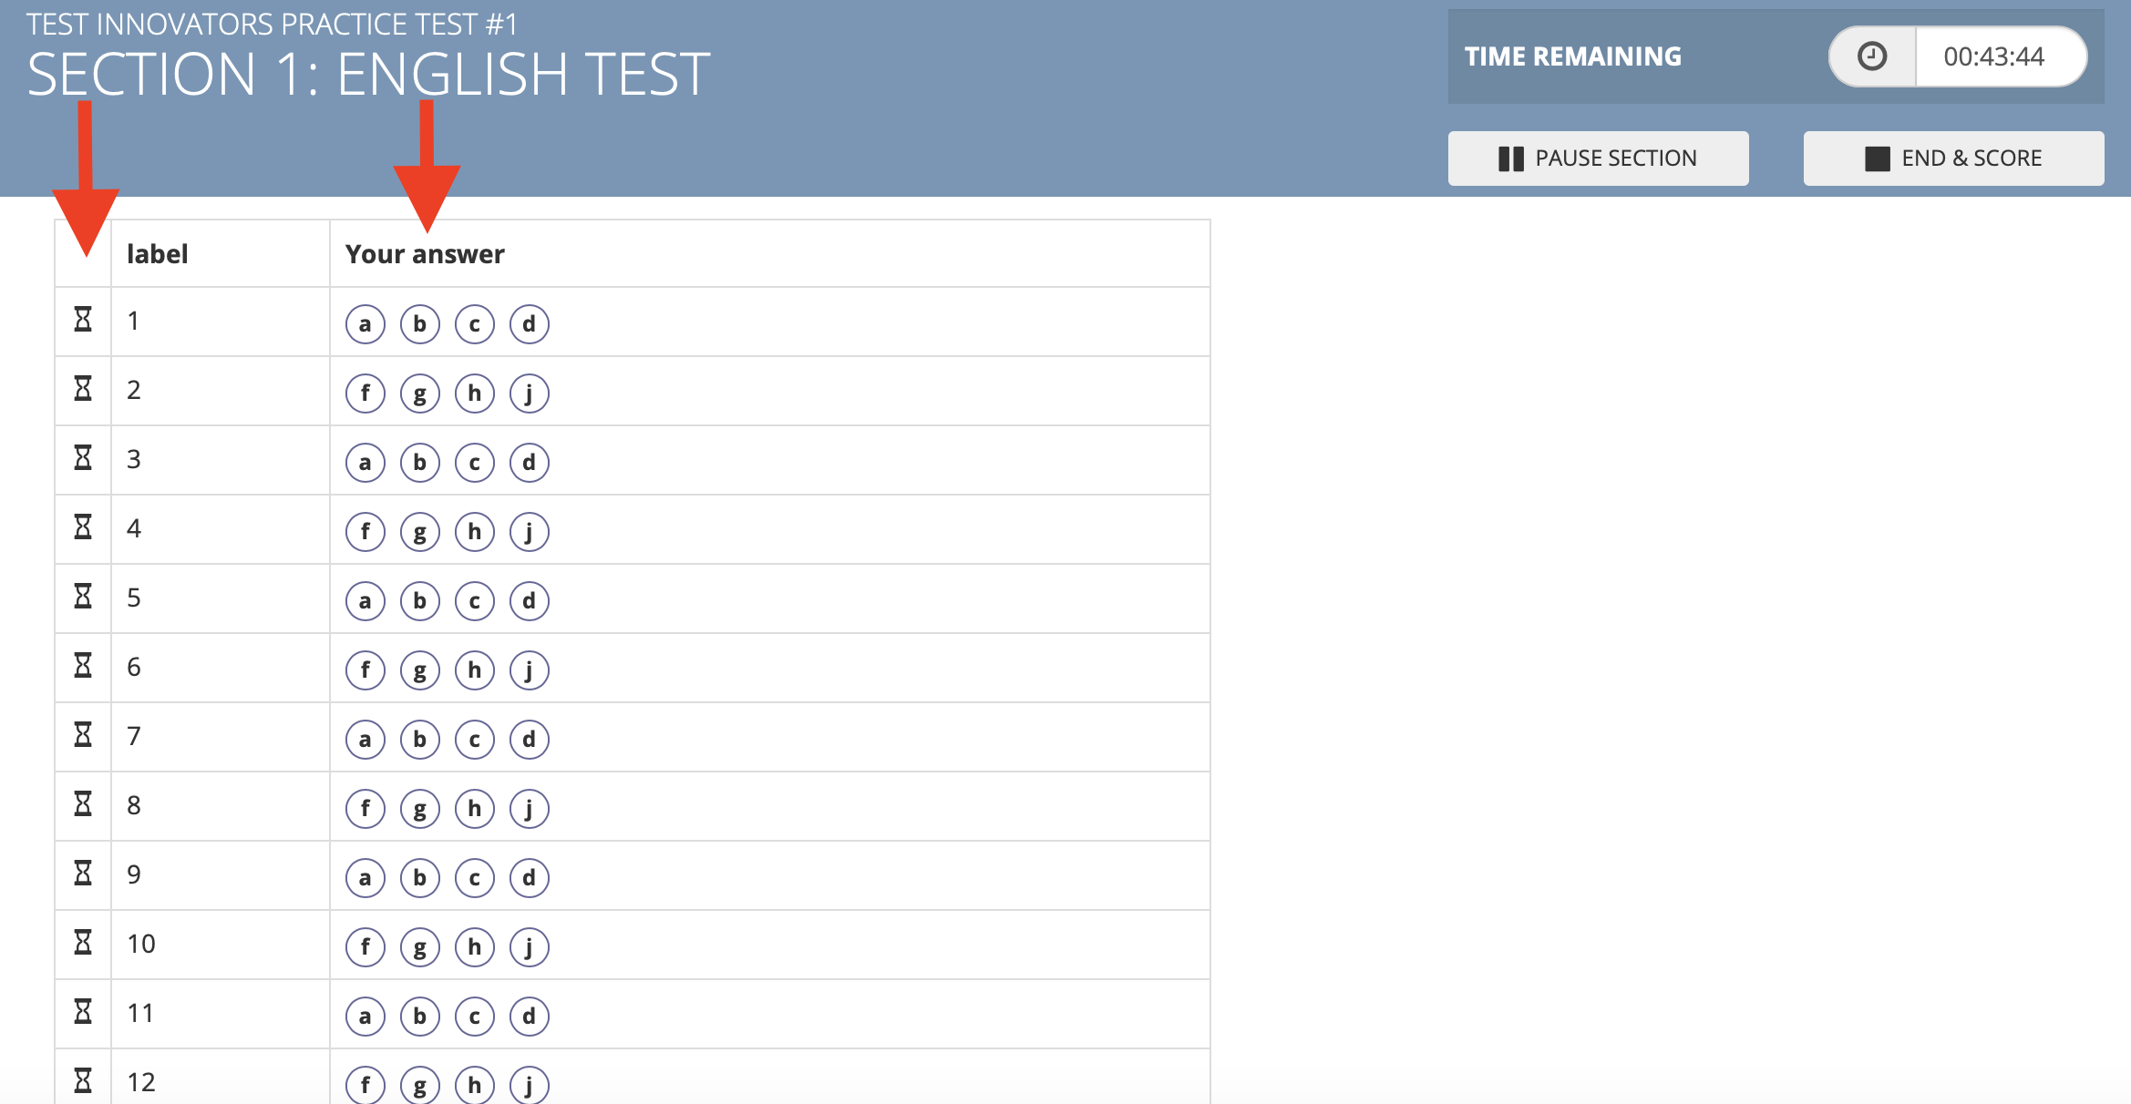Image resolution: width=2131 pixels, height=1104 pixels.
Task: Select answer b for question 1
Action: click(420, 324)
